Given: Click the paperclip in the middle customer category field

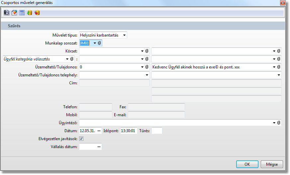Looking at the screenshot, I should (147, 59).
